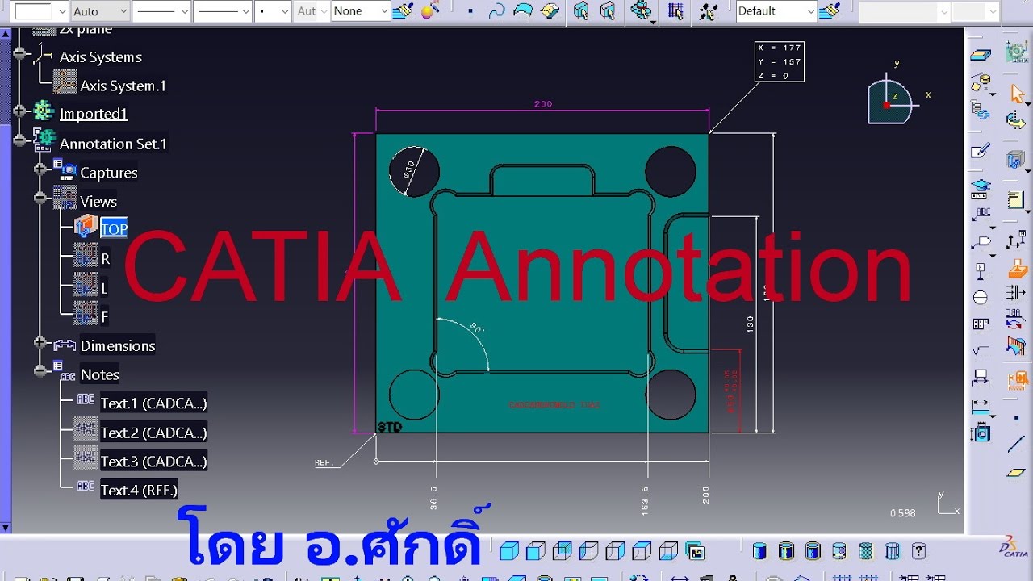Screen dimensions: 1033x581
Task: Select the point filter icon in top toolbar
Action: coord(469,11)
